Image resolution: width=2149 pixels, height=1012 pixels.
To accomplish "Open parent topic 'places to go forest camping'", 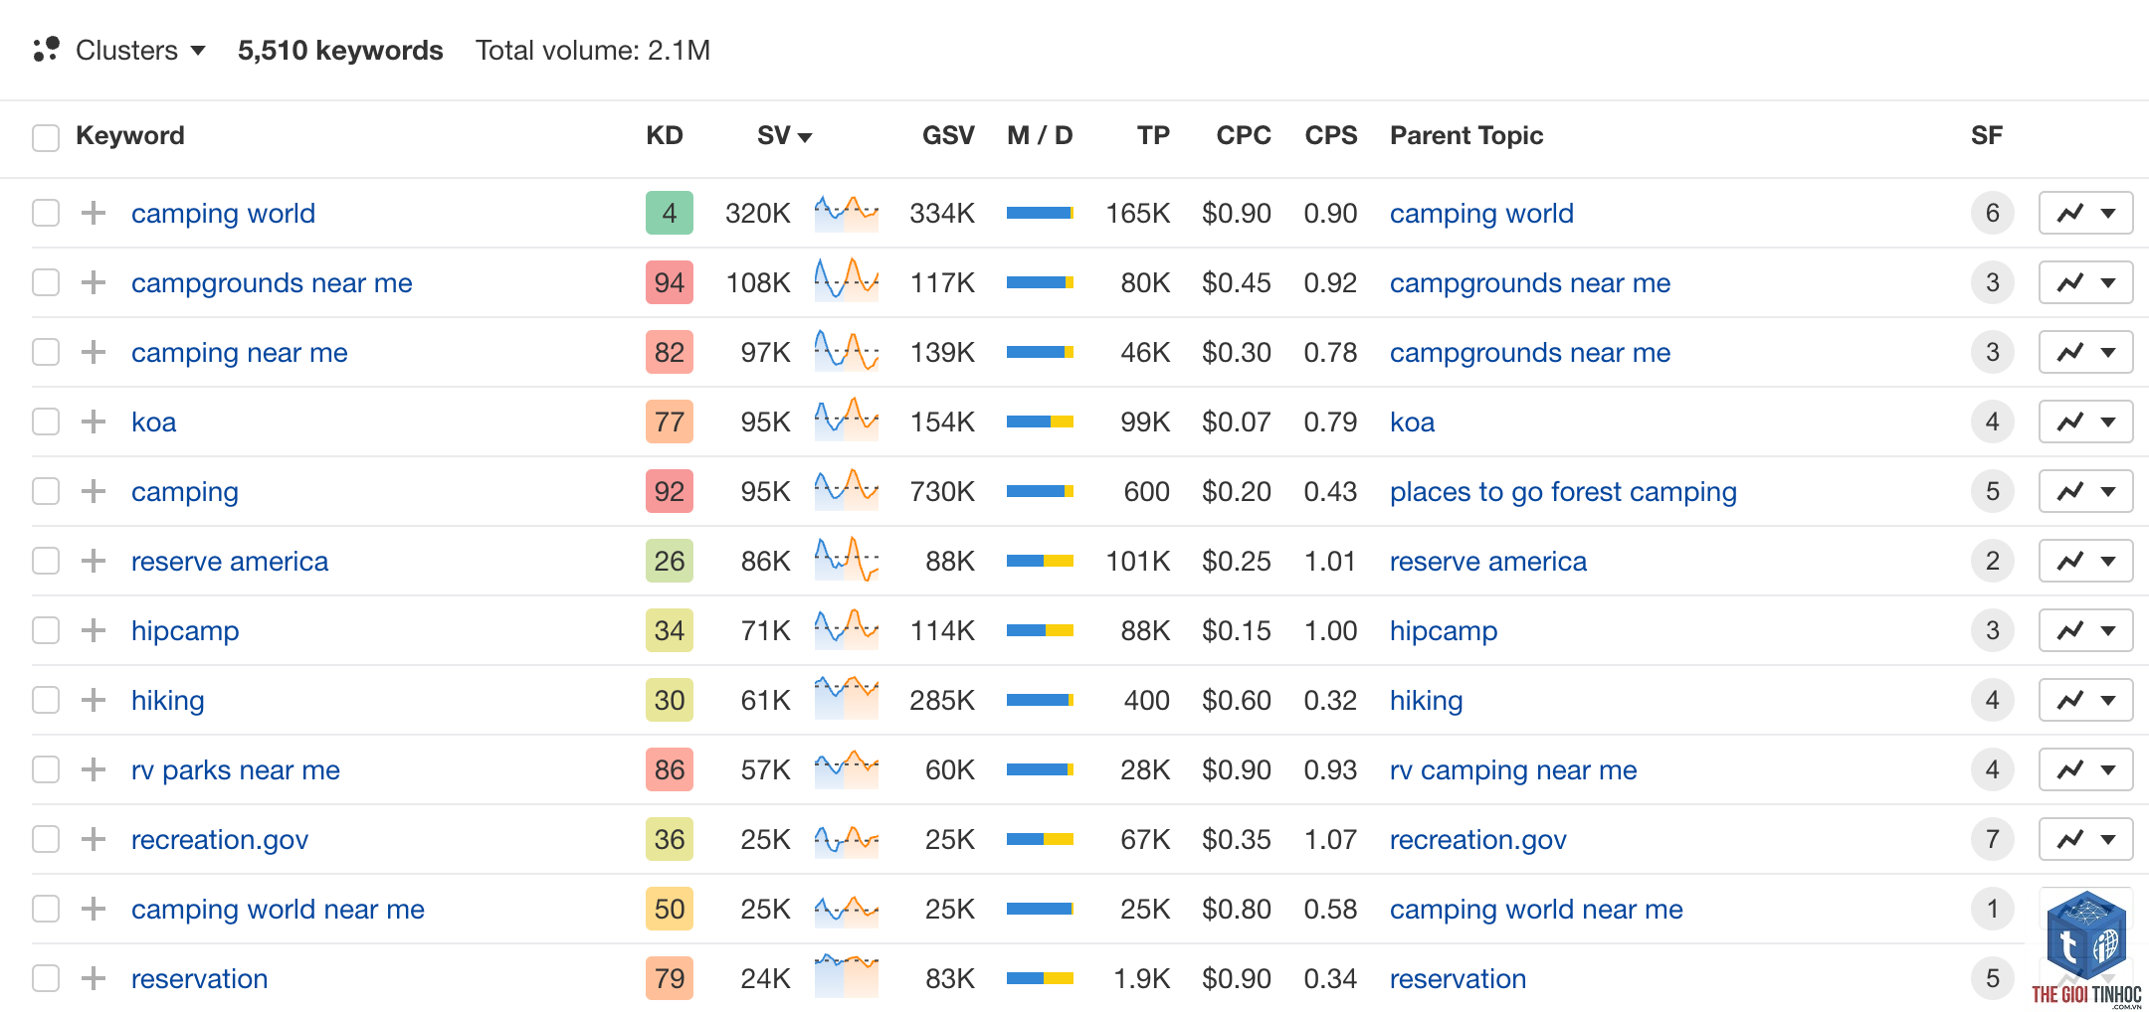I will (x=1563, y=491).
